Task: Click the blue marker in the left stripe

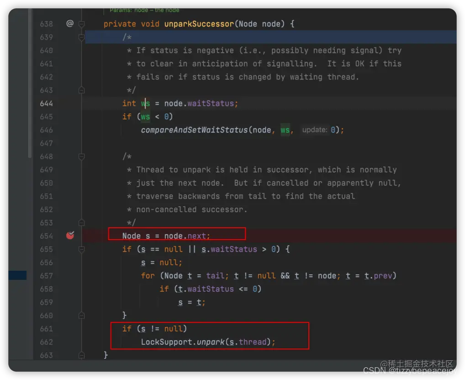Action: pyautogui.click(x=17, y=275)
